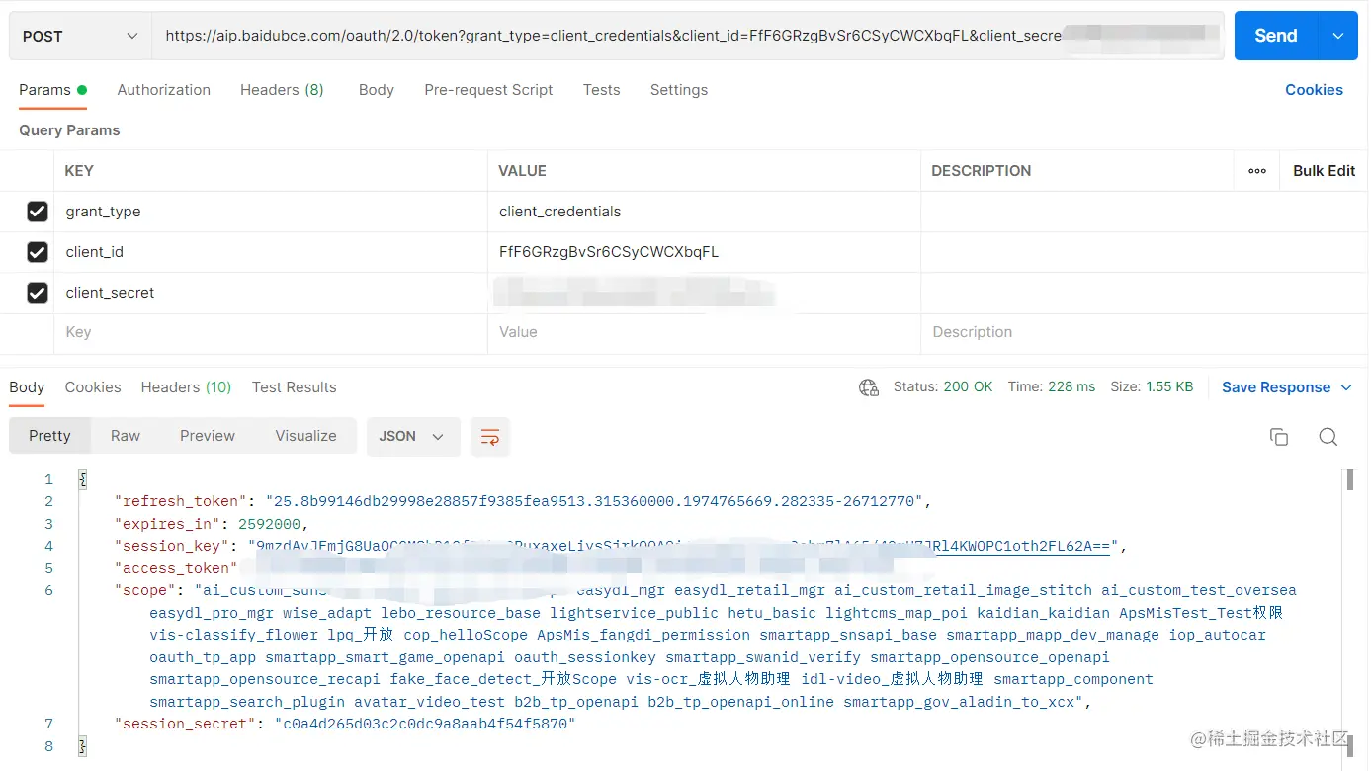This screenshot has width=1371, height=771.
Task: Click the empty Description input cell
Action: point(1144,333)
